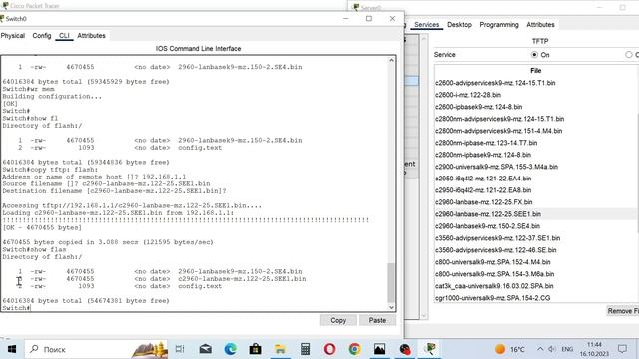
Task: Click the taskbar search box
Action: (x=96, y=349)
